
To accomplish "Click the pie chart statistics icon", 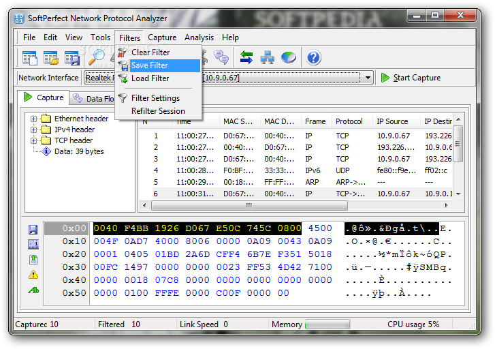I will (x=289, y=57).
